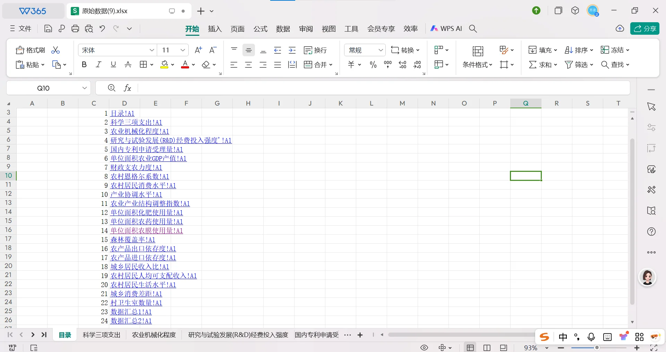The height and width of the screenshot is (352, 666).
Task: Click the zoom slider handle
Action: click(x=597, y=347)
